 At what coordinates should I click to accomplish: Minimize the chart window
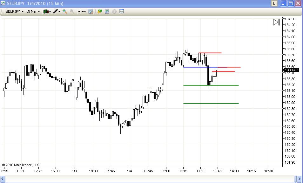click(283, 3)
